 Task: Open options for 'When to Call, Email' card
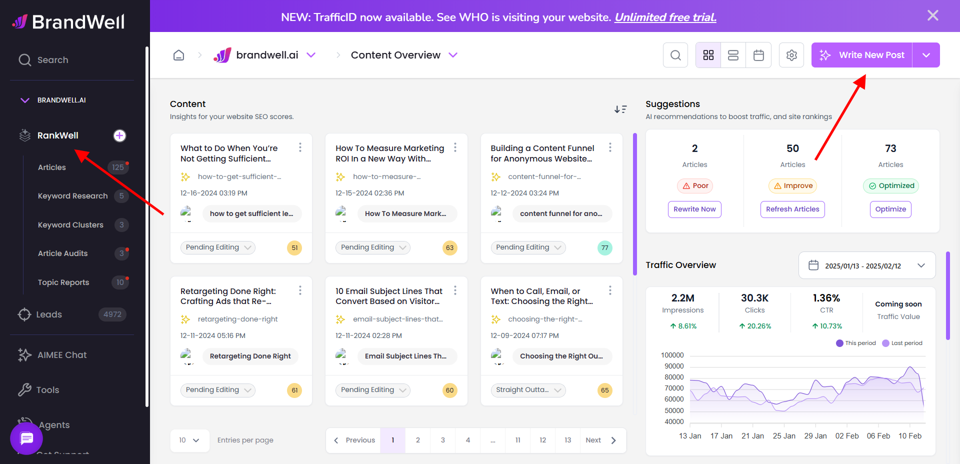[x=610, y=290]
